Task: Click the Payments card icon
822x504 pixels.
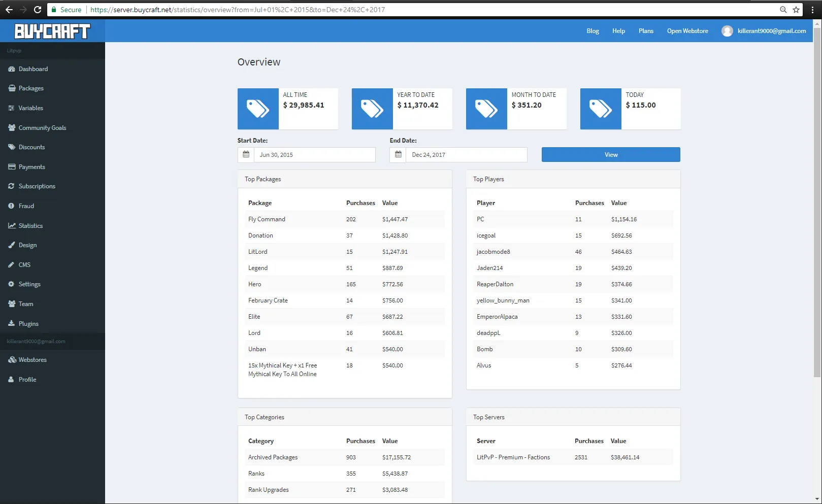Action: [x=11, y=167]
